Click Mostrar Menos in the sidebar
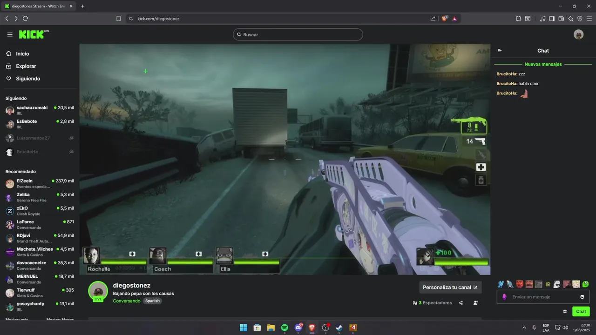 tap(60, 320)
